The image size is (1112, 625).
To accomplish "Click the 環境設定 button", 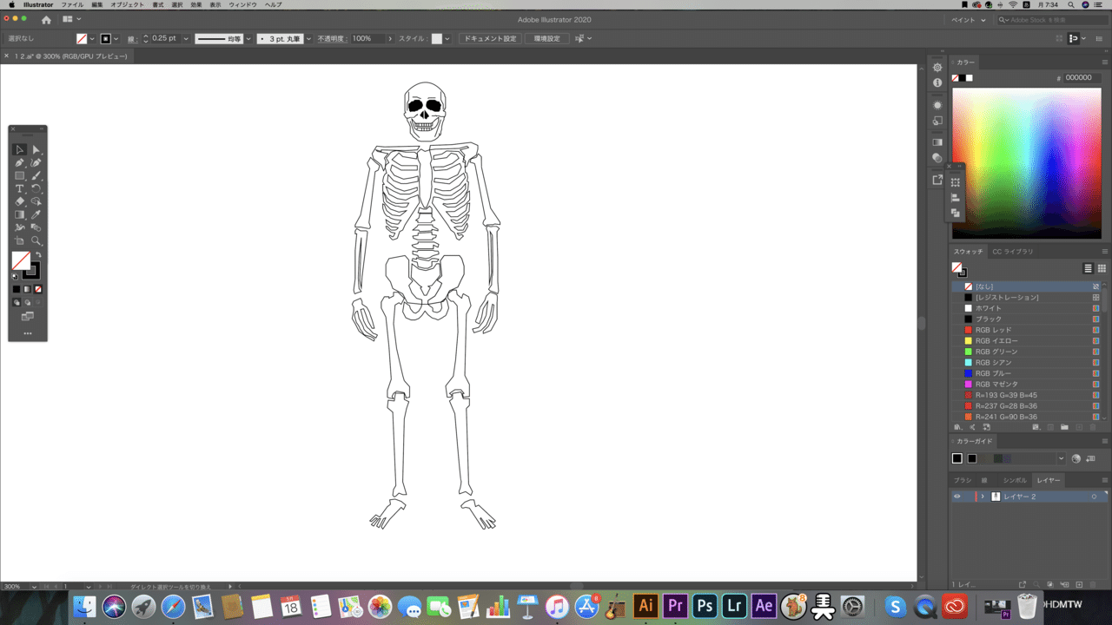I will tap(547, 39).
